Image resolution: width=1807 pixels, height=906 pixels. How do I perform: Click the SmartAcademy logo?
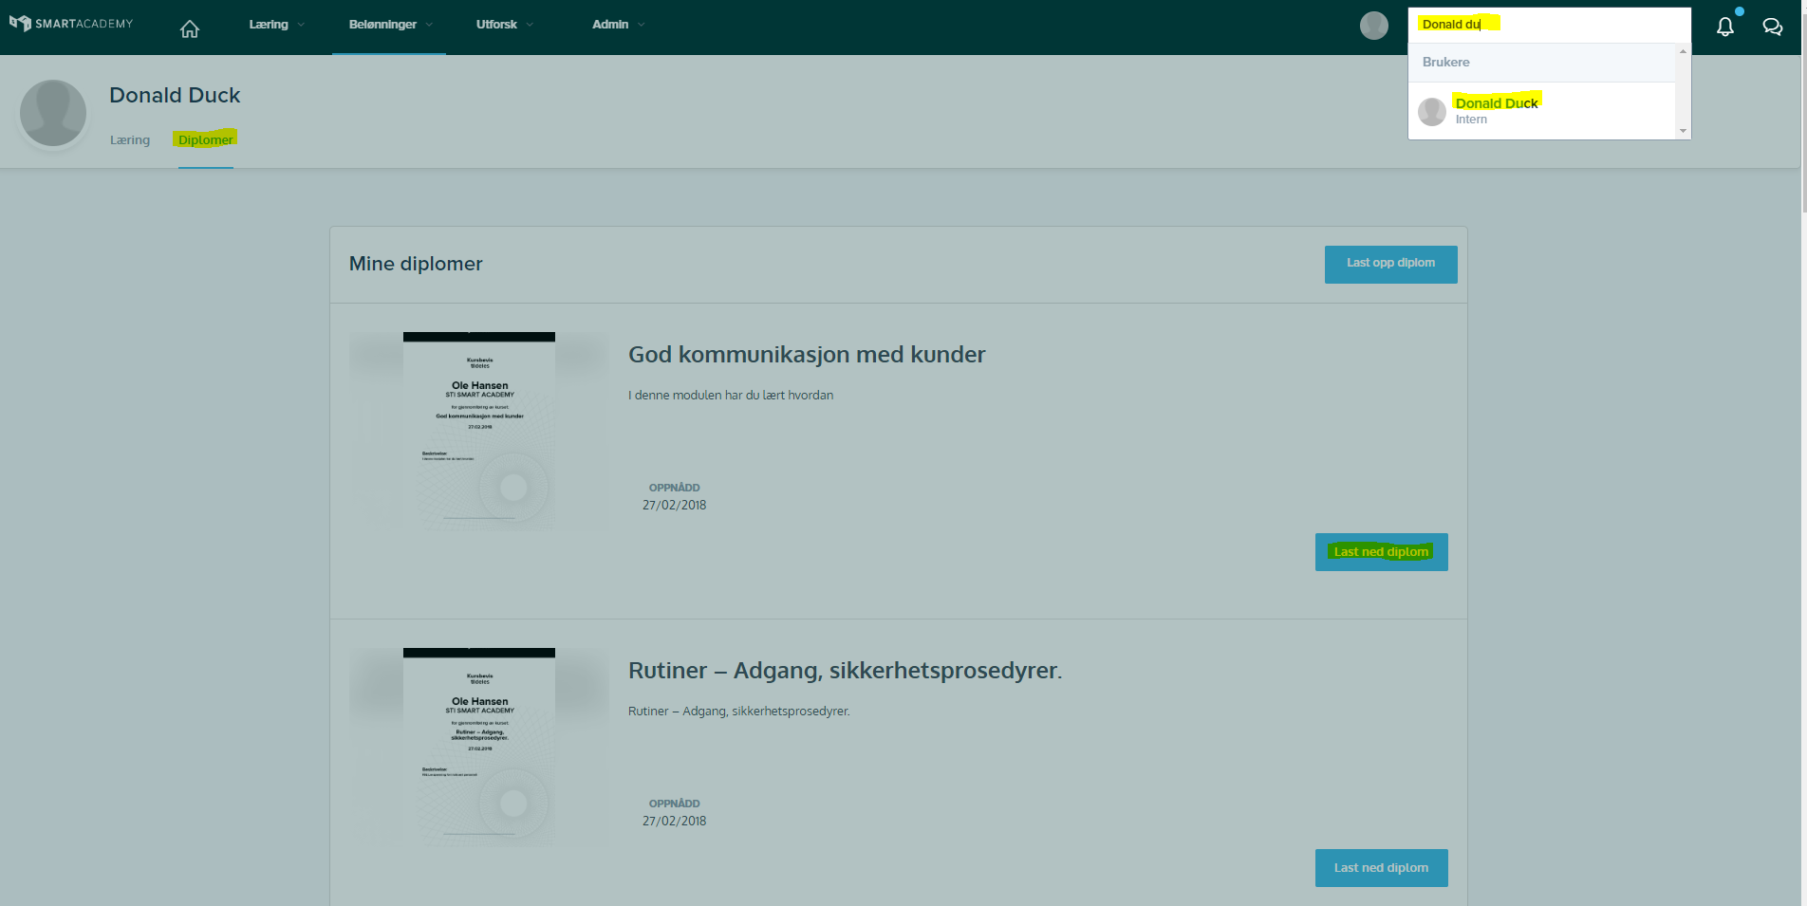(71, 24)
